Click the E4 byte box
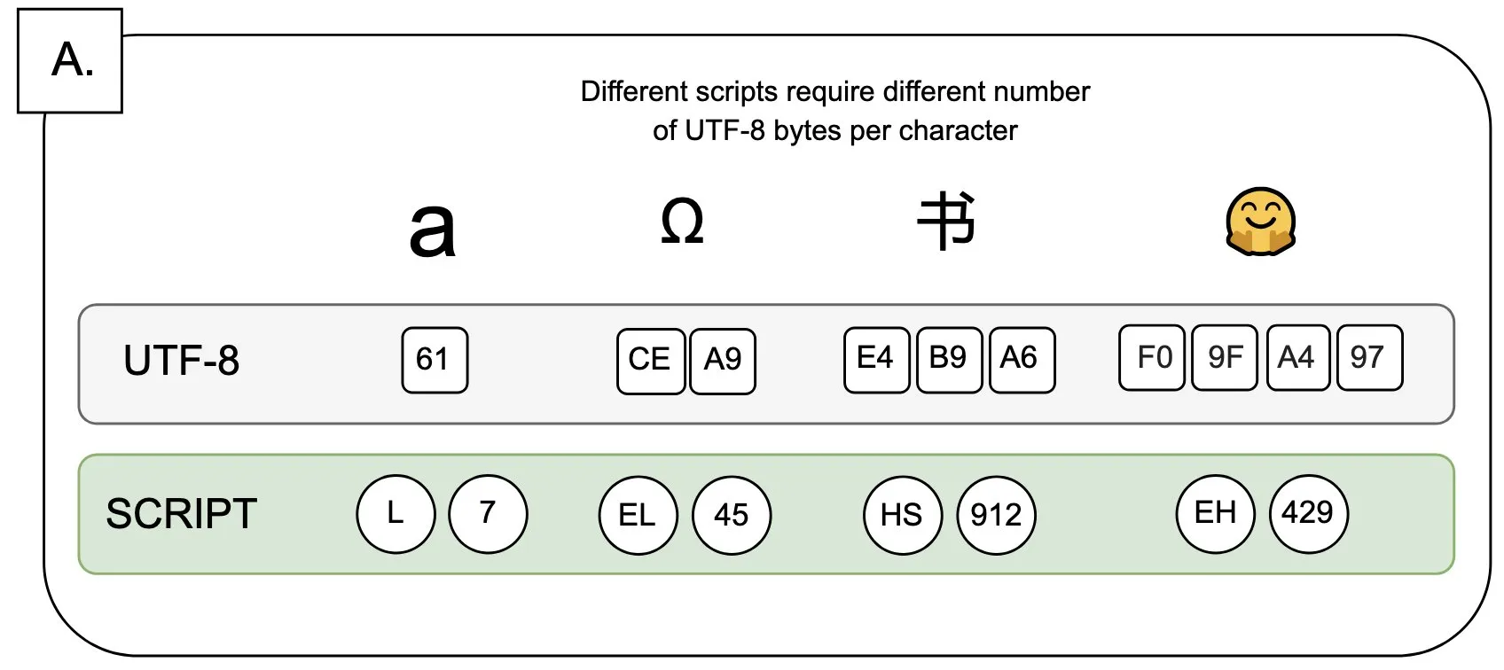This screenshot has width=1504, height=670. 876,359
